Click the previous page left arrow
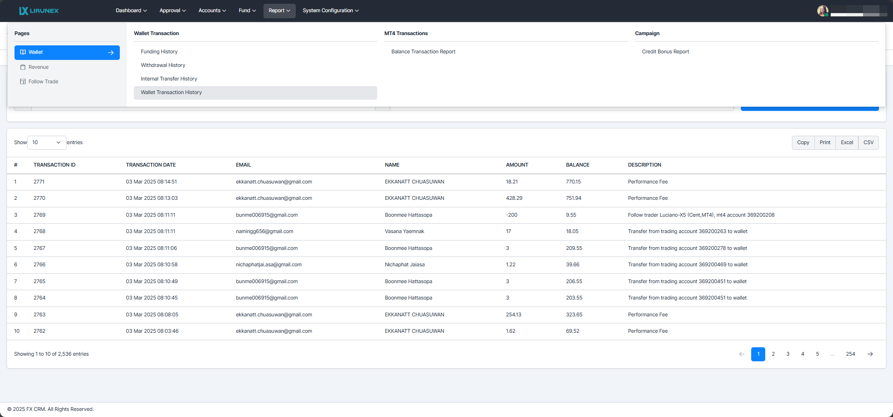 point(741,354)
